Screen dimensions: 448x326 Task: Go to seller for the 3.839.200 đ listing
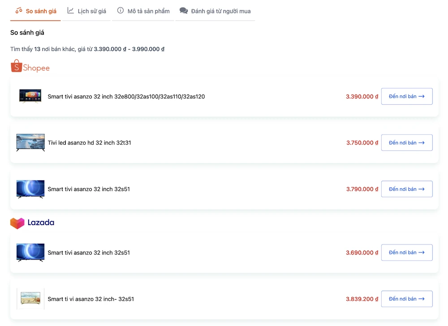[x=406, y=299]
